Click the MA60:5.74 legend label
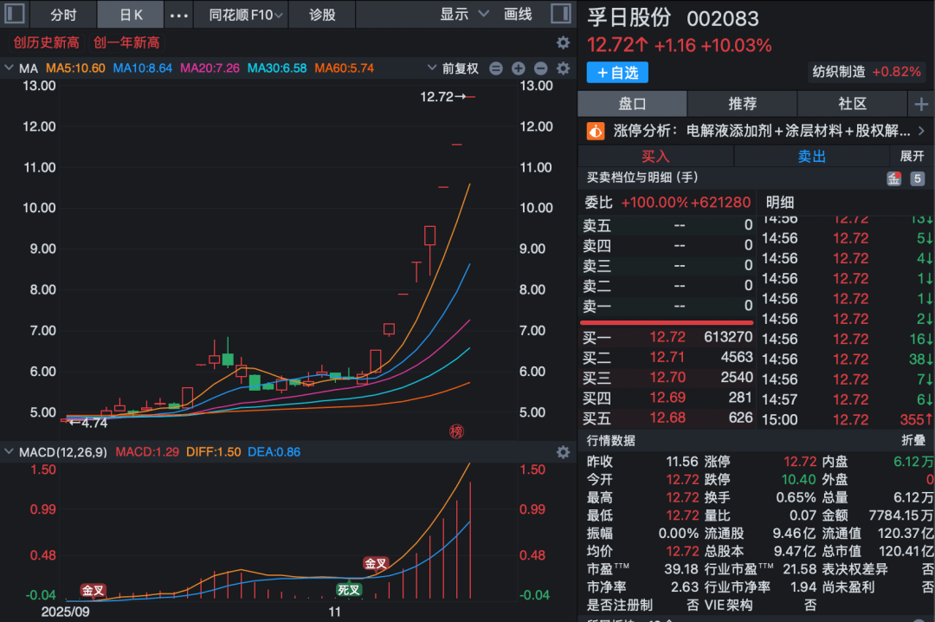This screenshot has height=622, width=935. coord(344,68)
